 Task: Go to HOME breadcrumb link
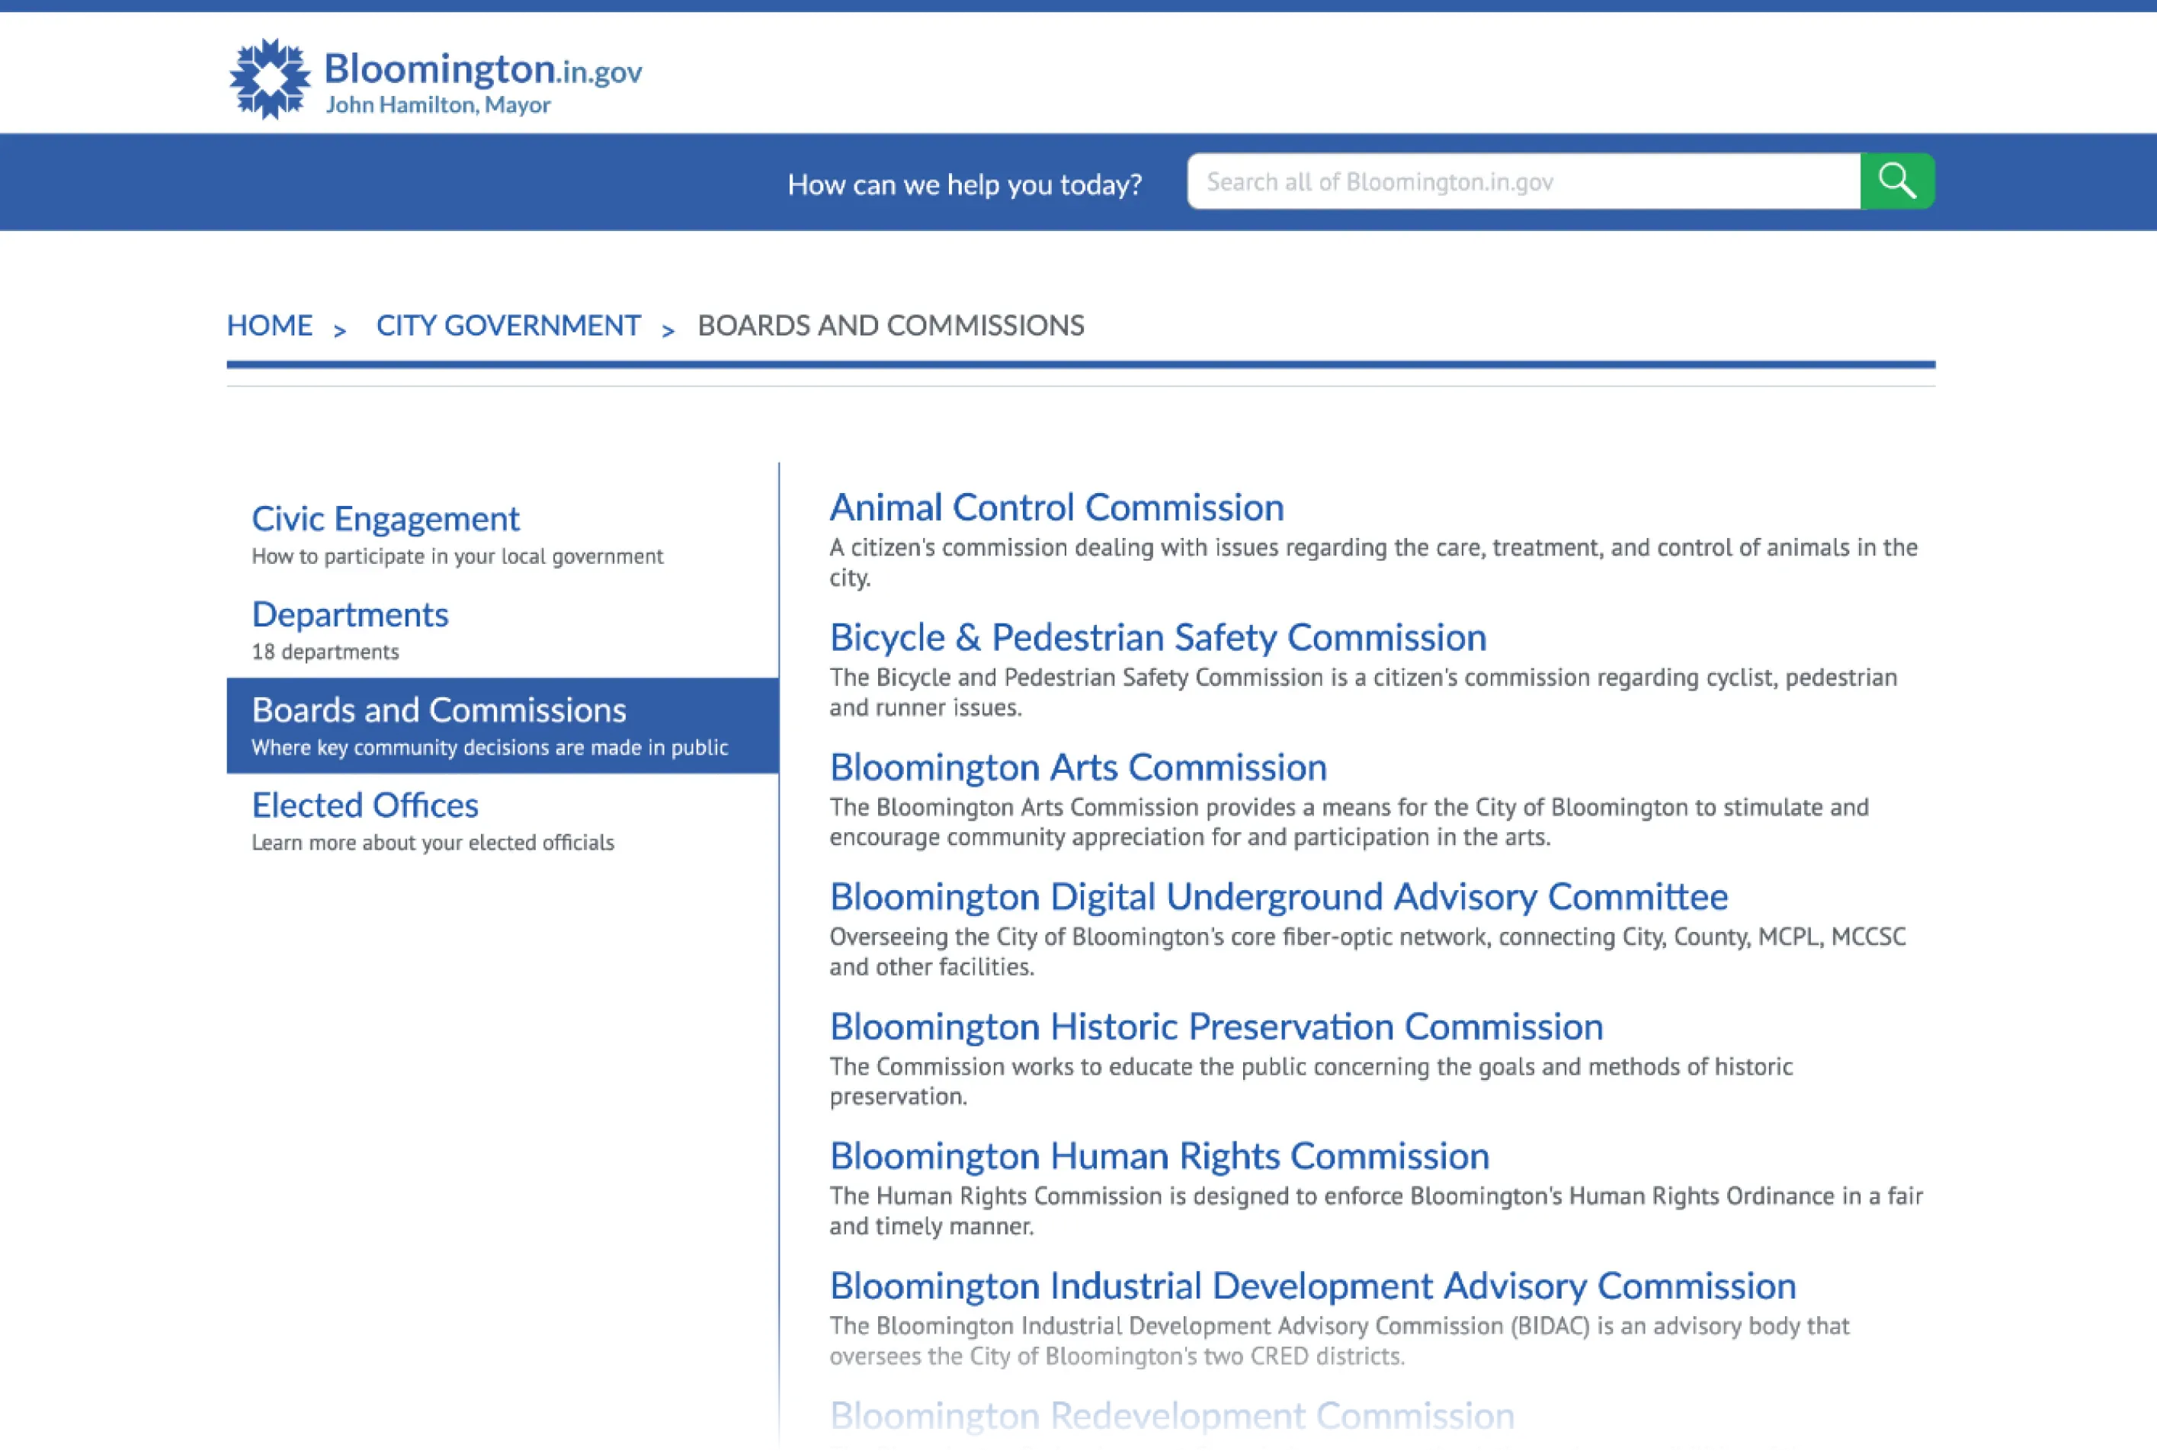[269, 325]
